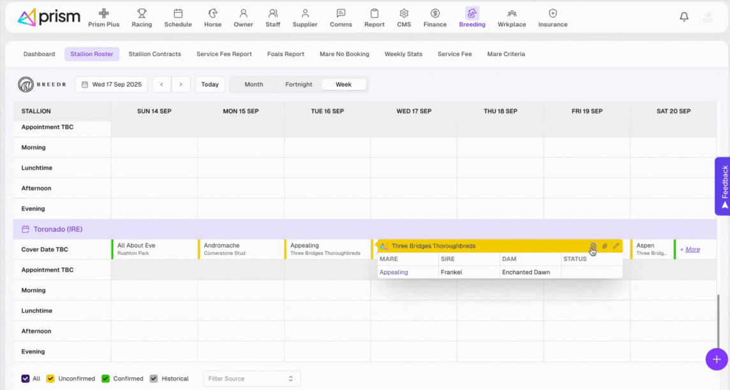Toggle the Confirmed checkbox filter
Screen dimensions: 730x390
(106, 379)
